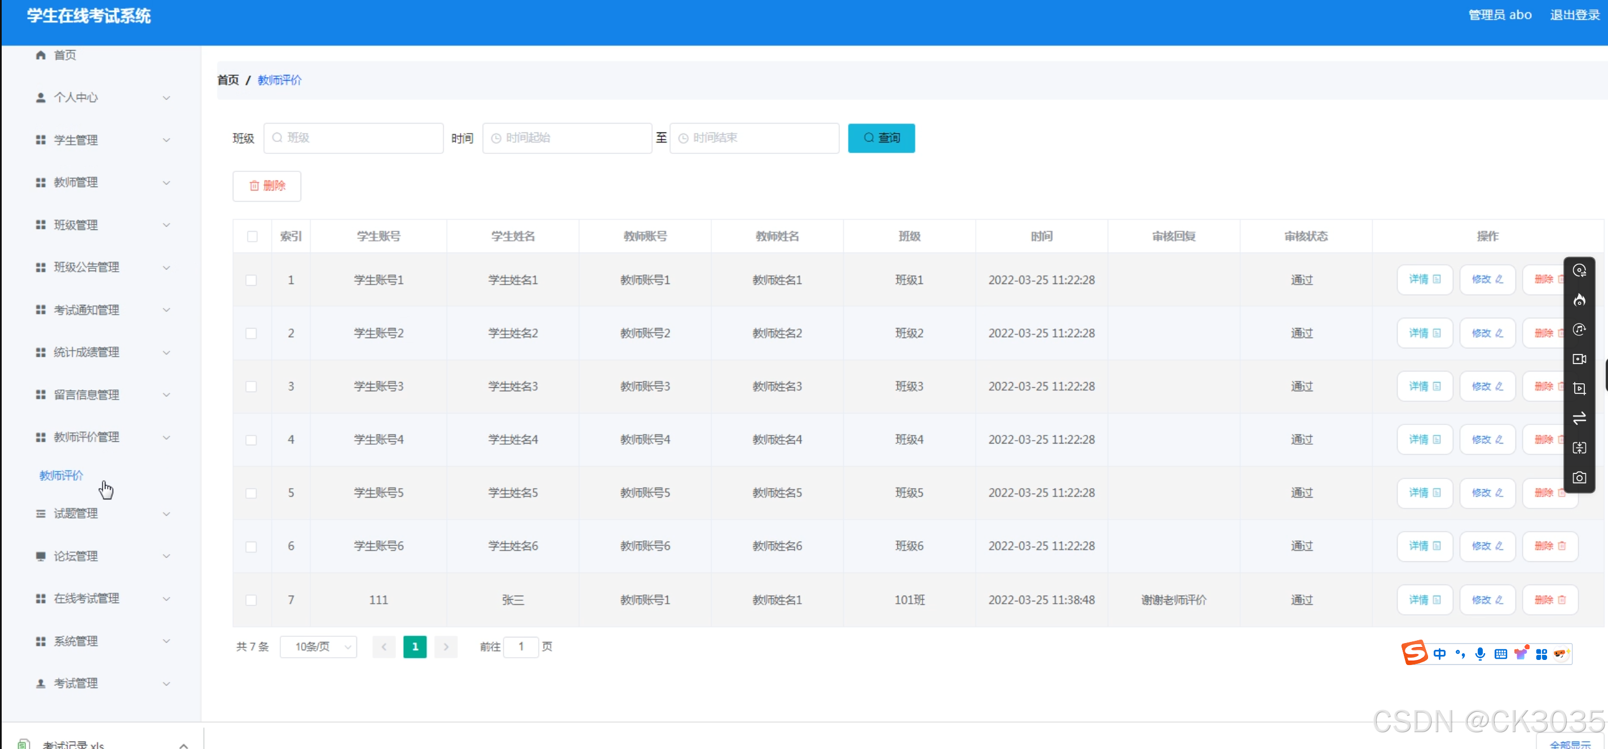Click the camera screenshot icon in floating toolbar

click(x=1579, y=478)
